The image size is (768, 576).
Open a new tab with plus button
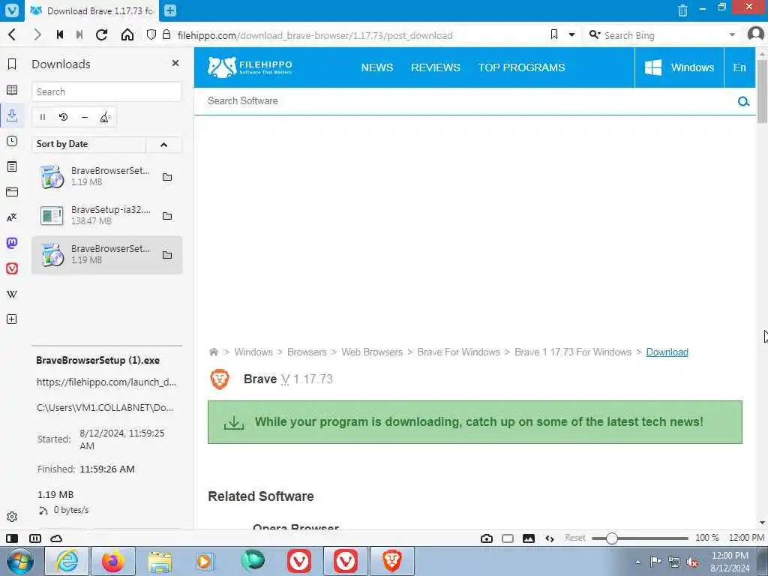click(170, 10)
